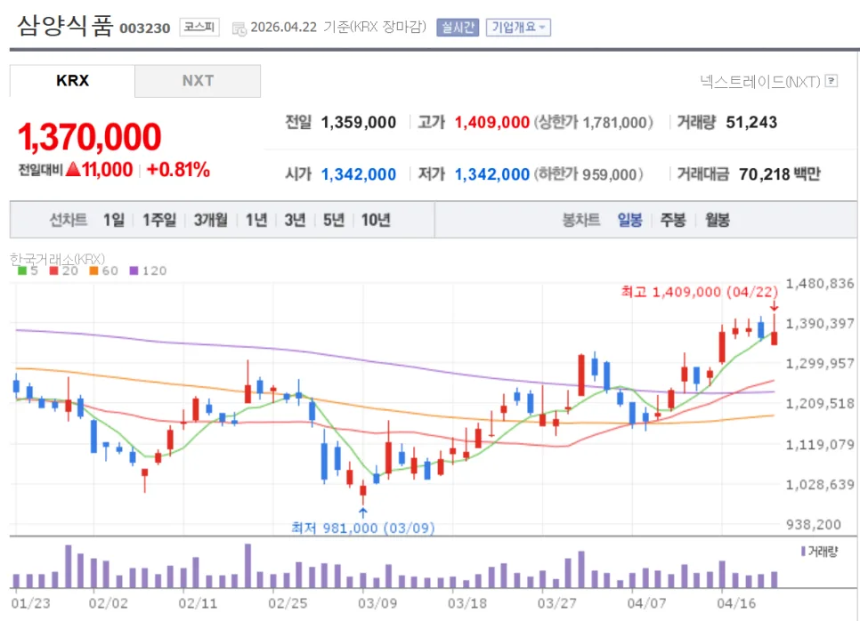Click the 938,200 price axis label
This screenshot has height=621, width=860.
tap(814, 525)
